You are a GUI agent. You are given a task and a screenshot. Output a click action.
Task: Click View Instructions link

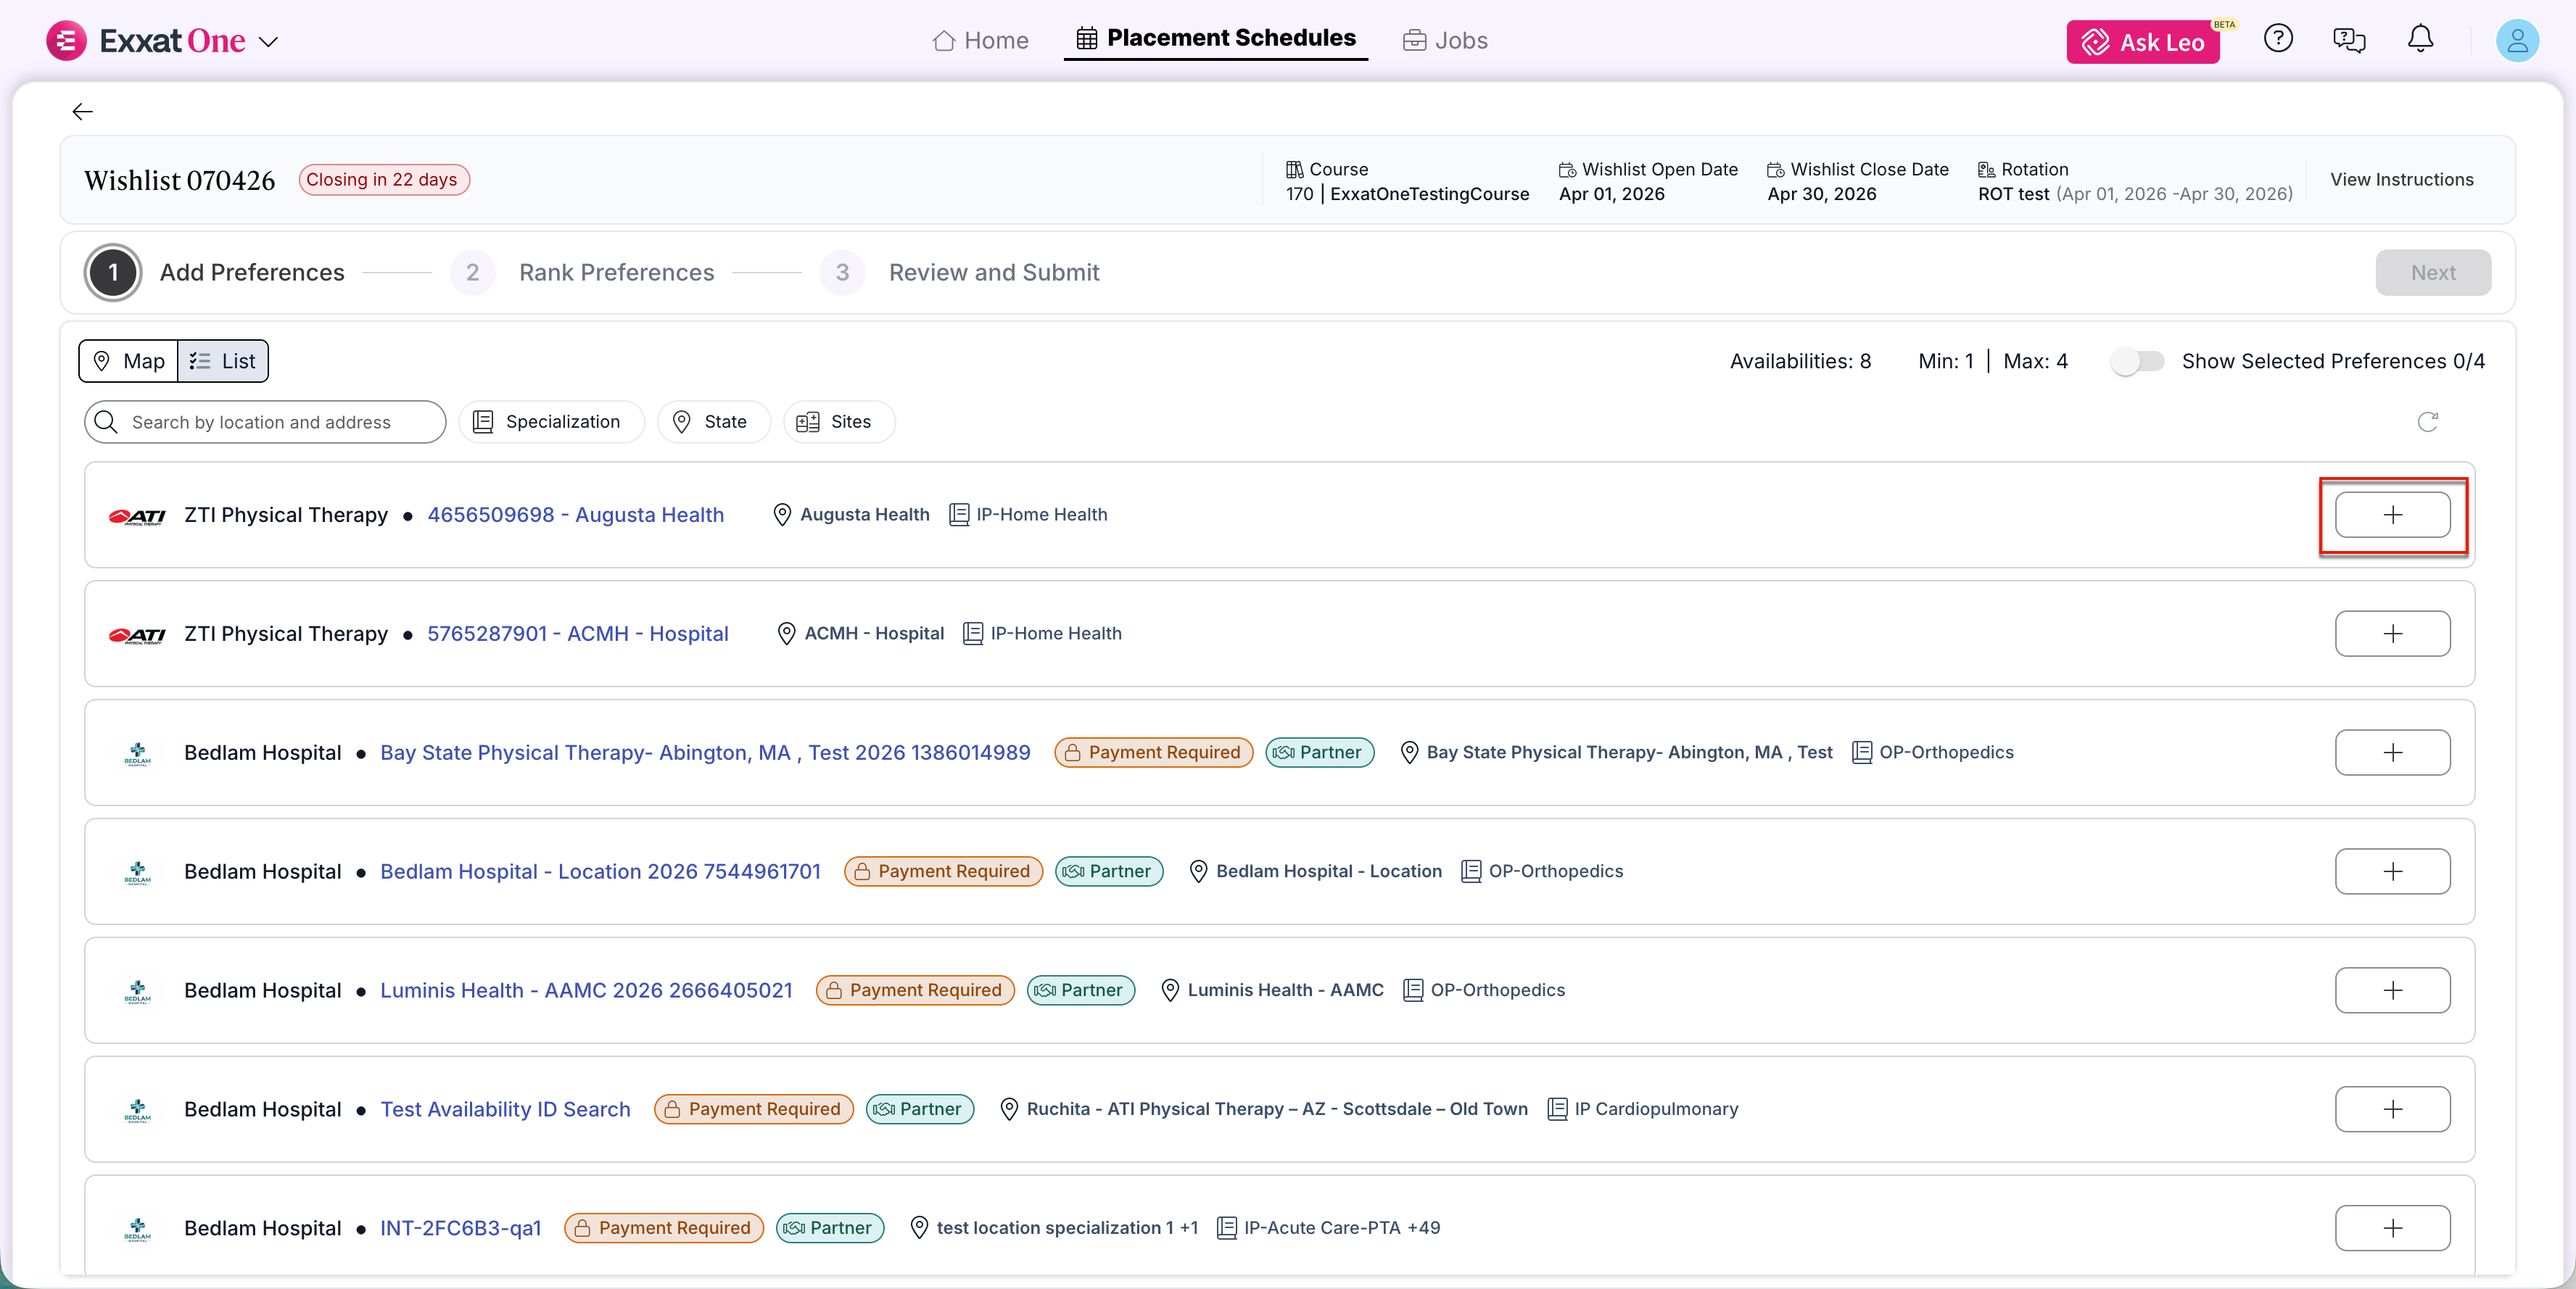pos(2401,180)
